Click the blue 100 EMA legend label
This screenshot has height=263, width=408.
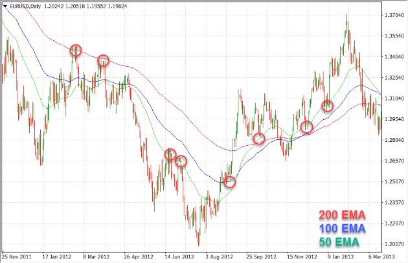(x=342, y=229)
